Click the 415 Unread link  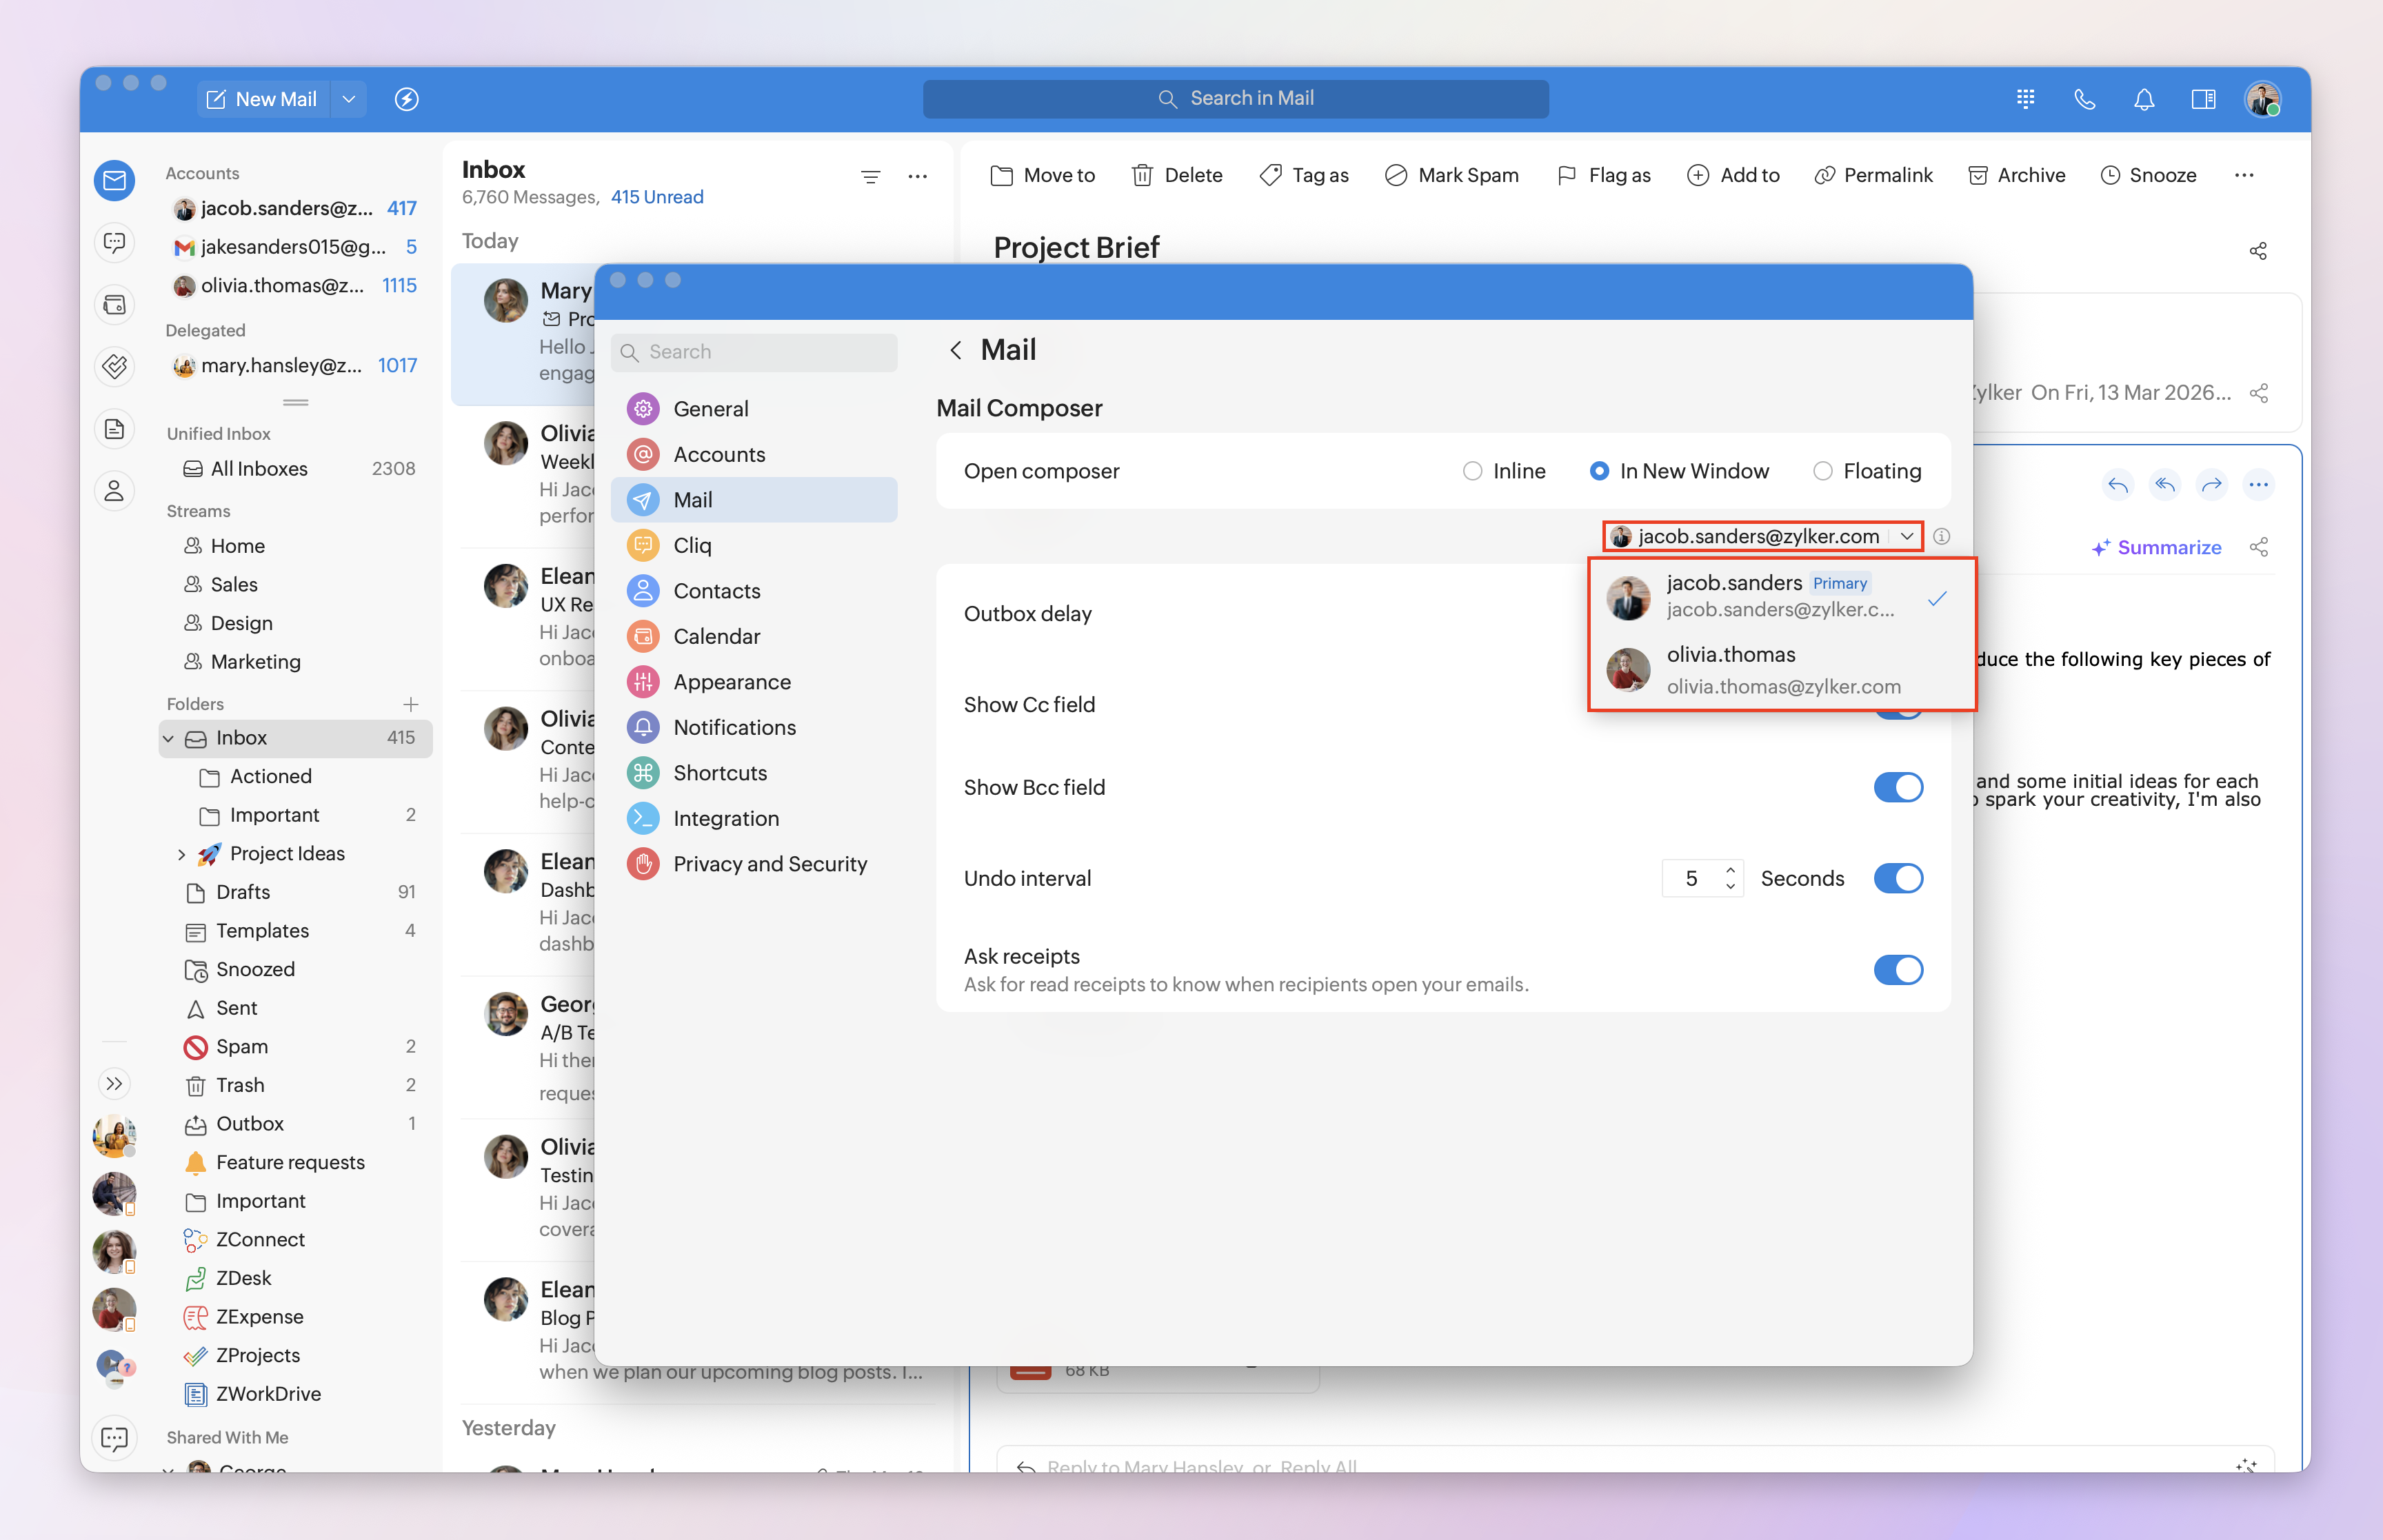[657, 197]
